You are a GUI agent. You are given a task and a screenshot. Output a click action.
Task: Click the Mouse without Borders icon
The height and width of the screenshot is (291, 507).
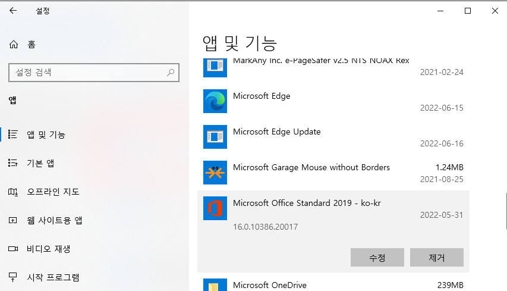[215, 173]
